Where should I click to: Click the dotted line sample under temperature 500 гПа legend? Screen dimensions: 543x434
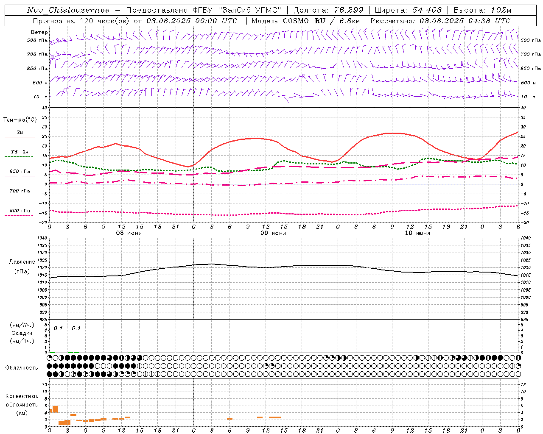(x=19, y=216)
